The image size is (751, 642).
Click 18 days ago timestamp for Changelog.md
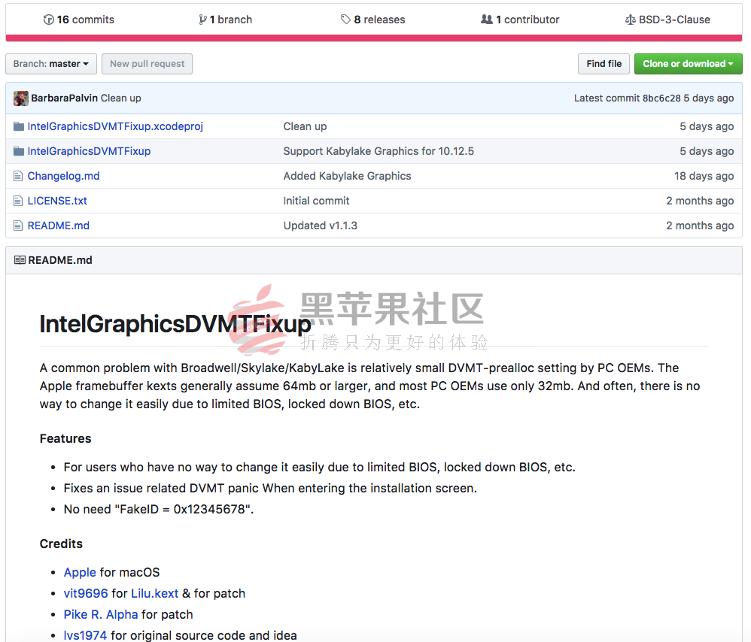pos(704,176)
